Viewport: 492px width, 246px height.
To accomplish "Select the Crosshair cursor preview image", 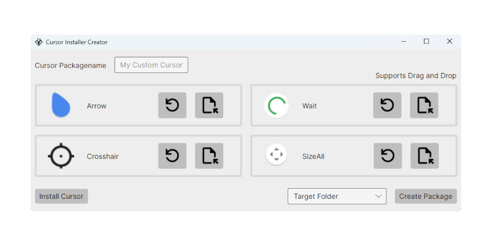I will coord(61,156).
